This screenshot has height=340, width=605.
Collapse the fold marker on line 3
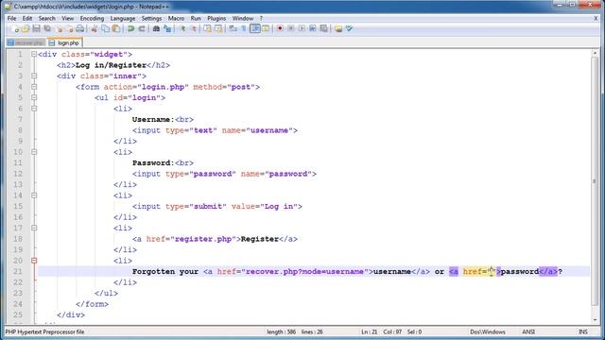34,76
